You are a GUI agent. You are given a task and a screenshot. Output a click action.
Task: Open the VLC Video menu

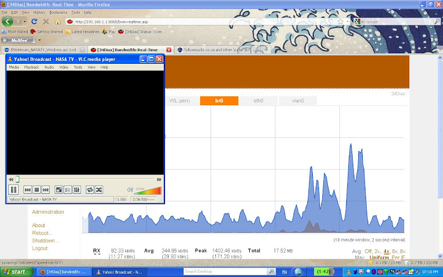click(x=64, y=67)
